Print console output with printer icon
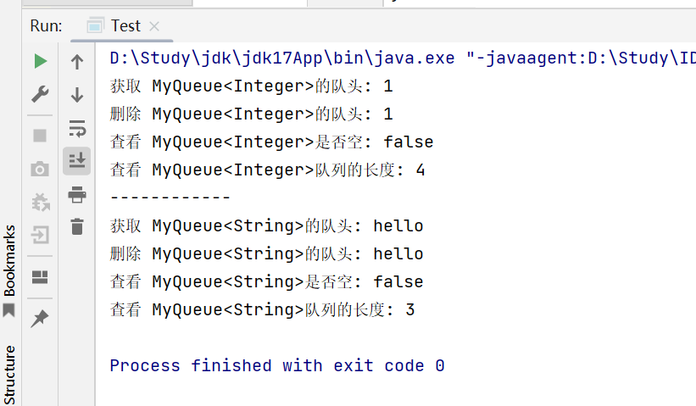The width and height of the screenshot is (696, 406). 77,195
